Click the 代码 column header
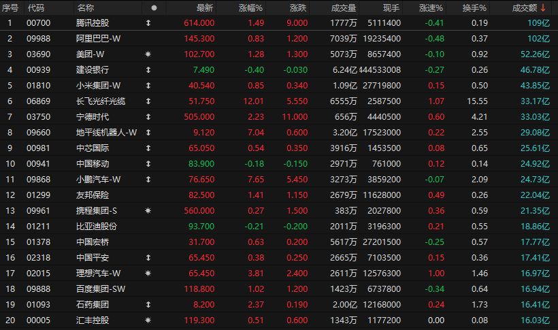558x330 pixels. click(36, 8)
